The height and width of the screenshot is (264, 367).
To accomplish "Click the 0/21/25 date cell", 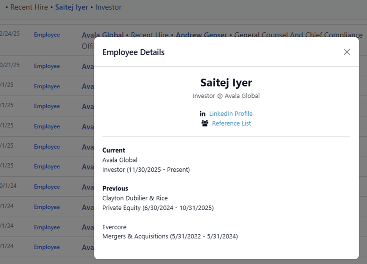I will tap(10, 65).
